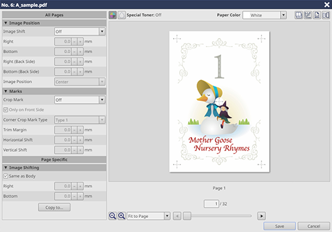Click the Right (Back Side) value field
332x232 pixels.
[63, 62]
